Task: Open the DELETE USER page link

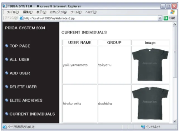Action: pos(23,87)
